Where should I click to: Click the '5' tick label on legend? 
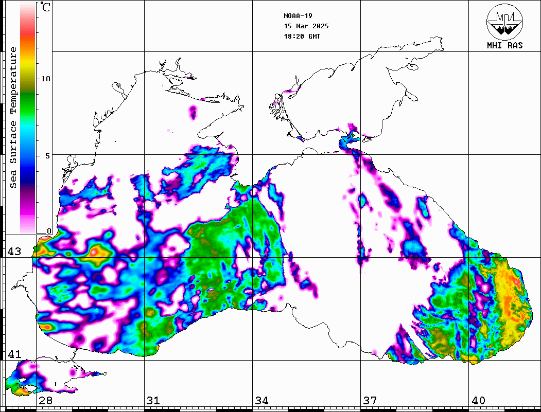pos(48,156)
